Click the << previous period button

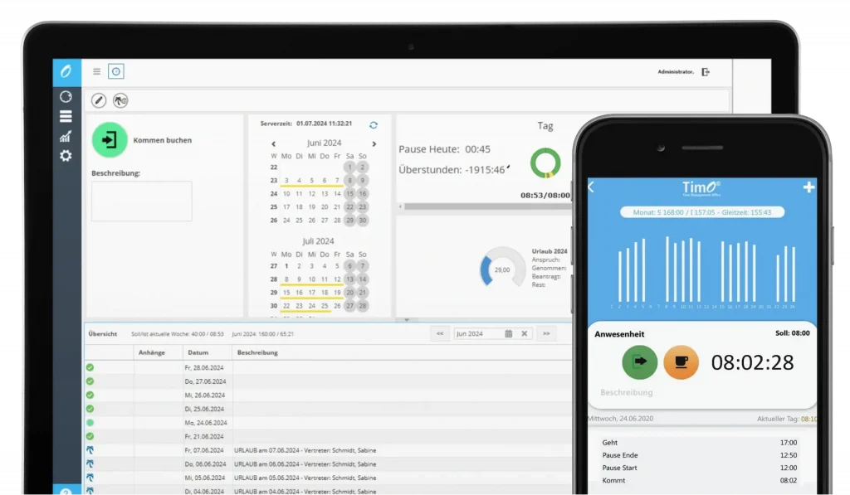440,333
